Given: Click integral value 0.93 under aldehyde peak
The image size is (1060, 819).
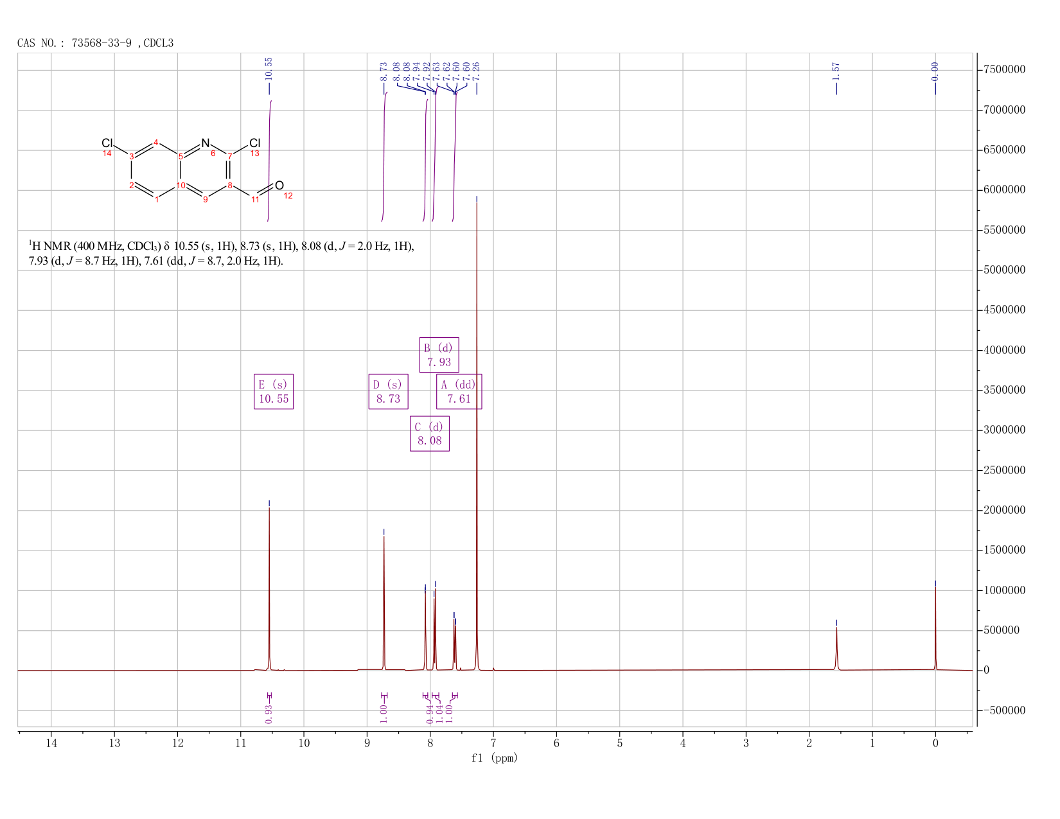Looking at the screenshot, I should click(269, 714).
